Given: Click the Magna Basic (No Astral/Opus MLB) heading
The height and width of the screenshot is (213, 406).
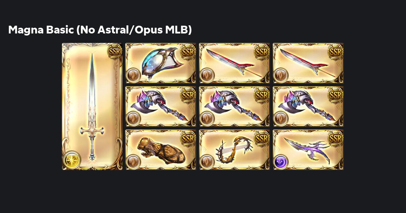Looking at the screenshot, I should pos(100,30).
